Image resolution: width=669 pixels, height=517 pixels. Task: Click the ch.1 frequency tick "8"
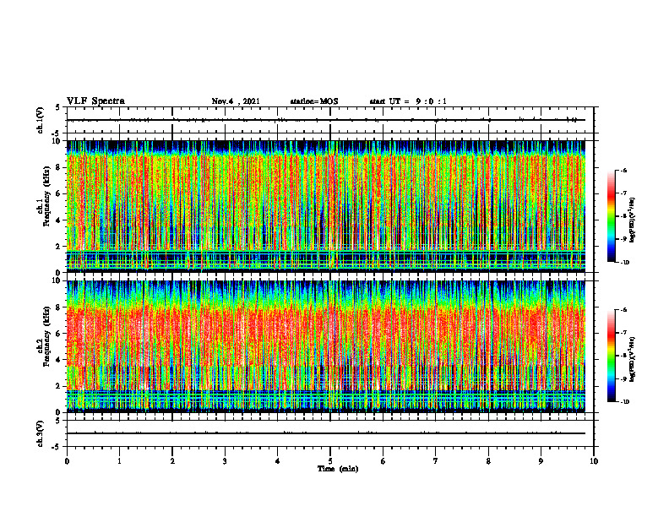(59, 167)
